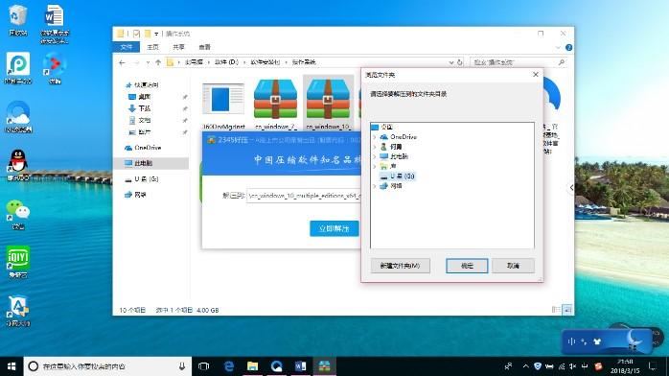Expand the Explorer ribbon chevron
This screenshot has height=376, width=669.
pyautogui.click(x=558, y=47)
